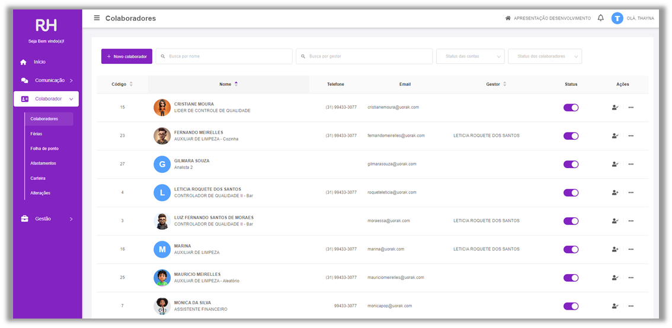Open Férias in the sidebar
The width and height of the screenshot is (672, 328).
36,134
